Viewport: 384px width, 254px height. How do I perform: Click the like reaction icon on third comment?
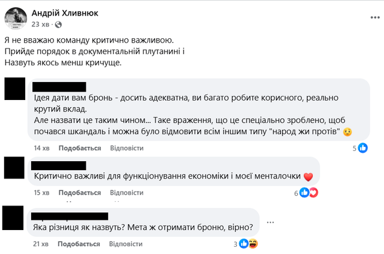[x=244, y=244]
